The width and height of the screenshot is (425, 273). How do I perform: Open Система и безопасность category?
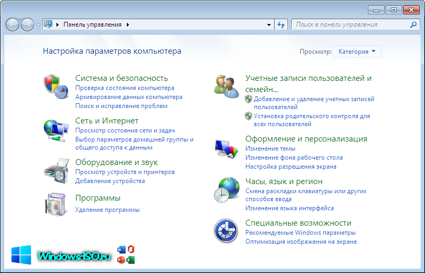(122, 78)
